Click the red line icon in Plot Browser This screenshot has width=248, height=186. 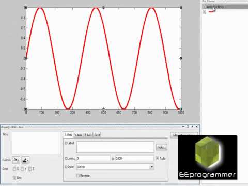tap(211, 11)
